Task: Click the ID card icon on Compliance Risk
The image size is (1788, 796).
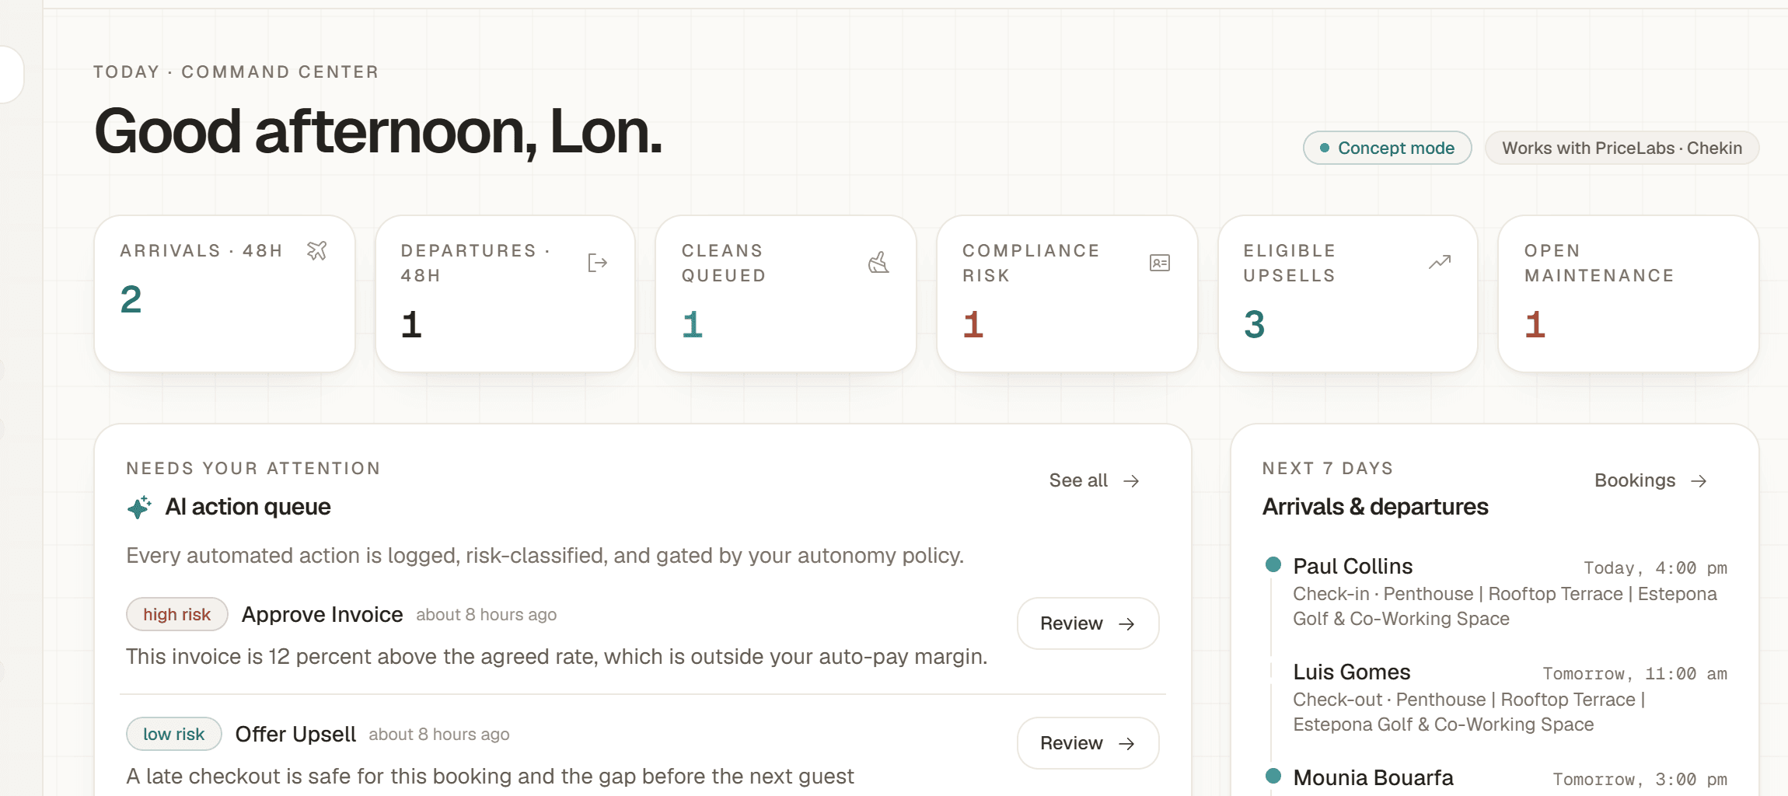Action: pos(1160,263)
